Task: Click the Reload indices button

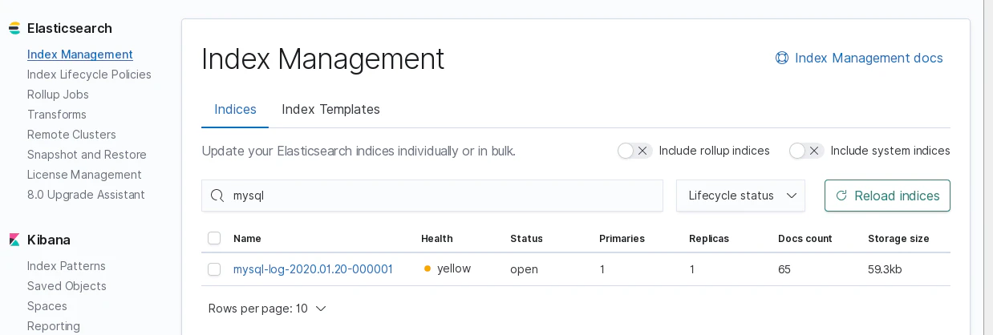Action: click(x=887, y=196)
